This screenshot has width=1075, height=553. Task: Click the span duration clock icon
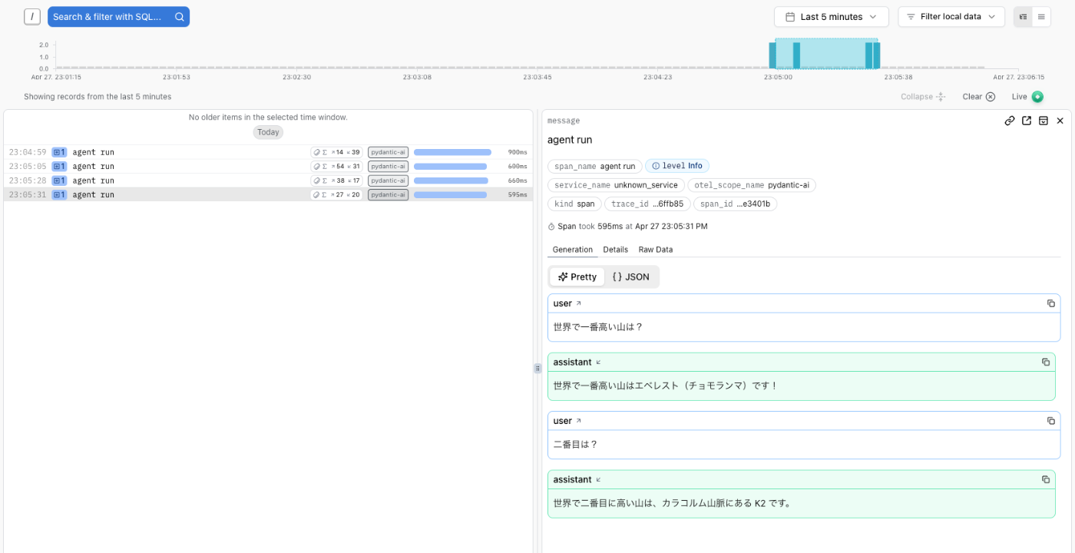(x=551, y=227)
